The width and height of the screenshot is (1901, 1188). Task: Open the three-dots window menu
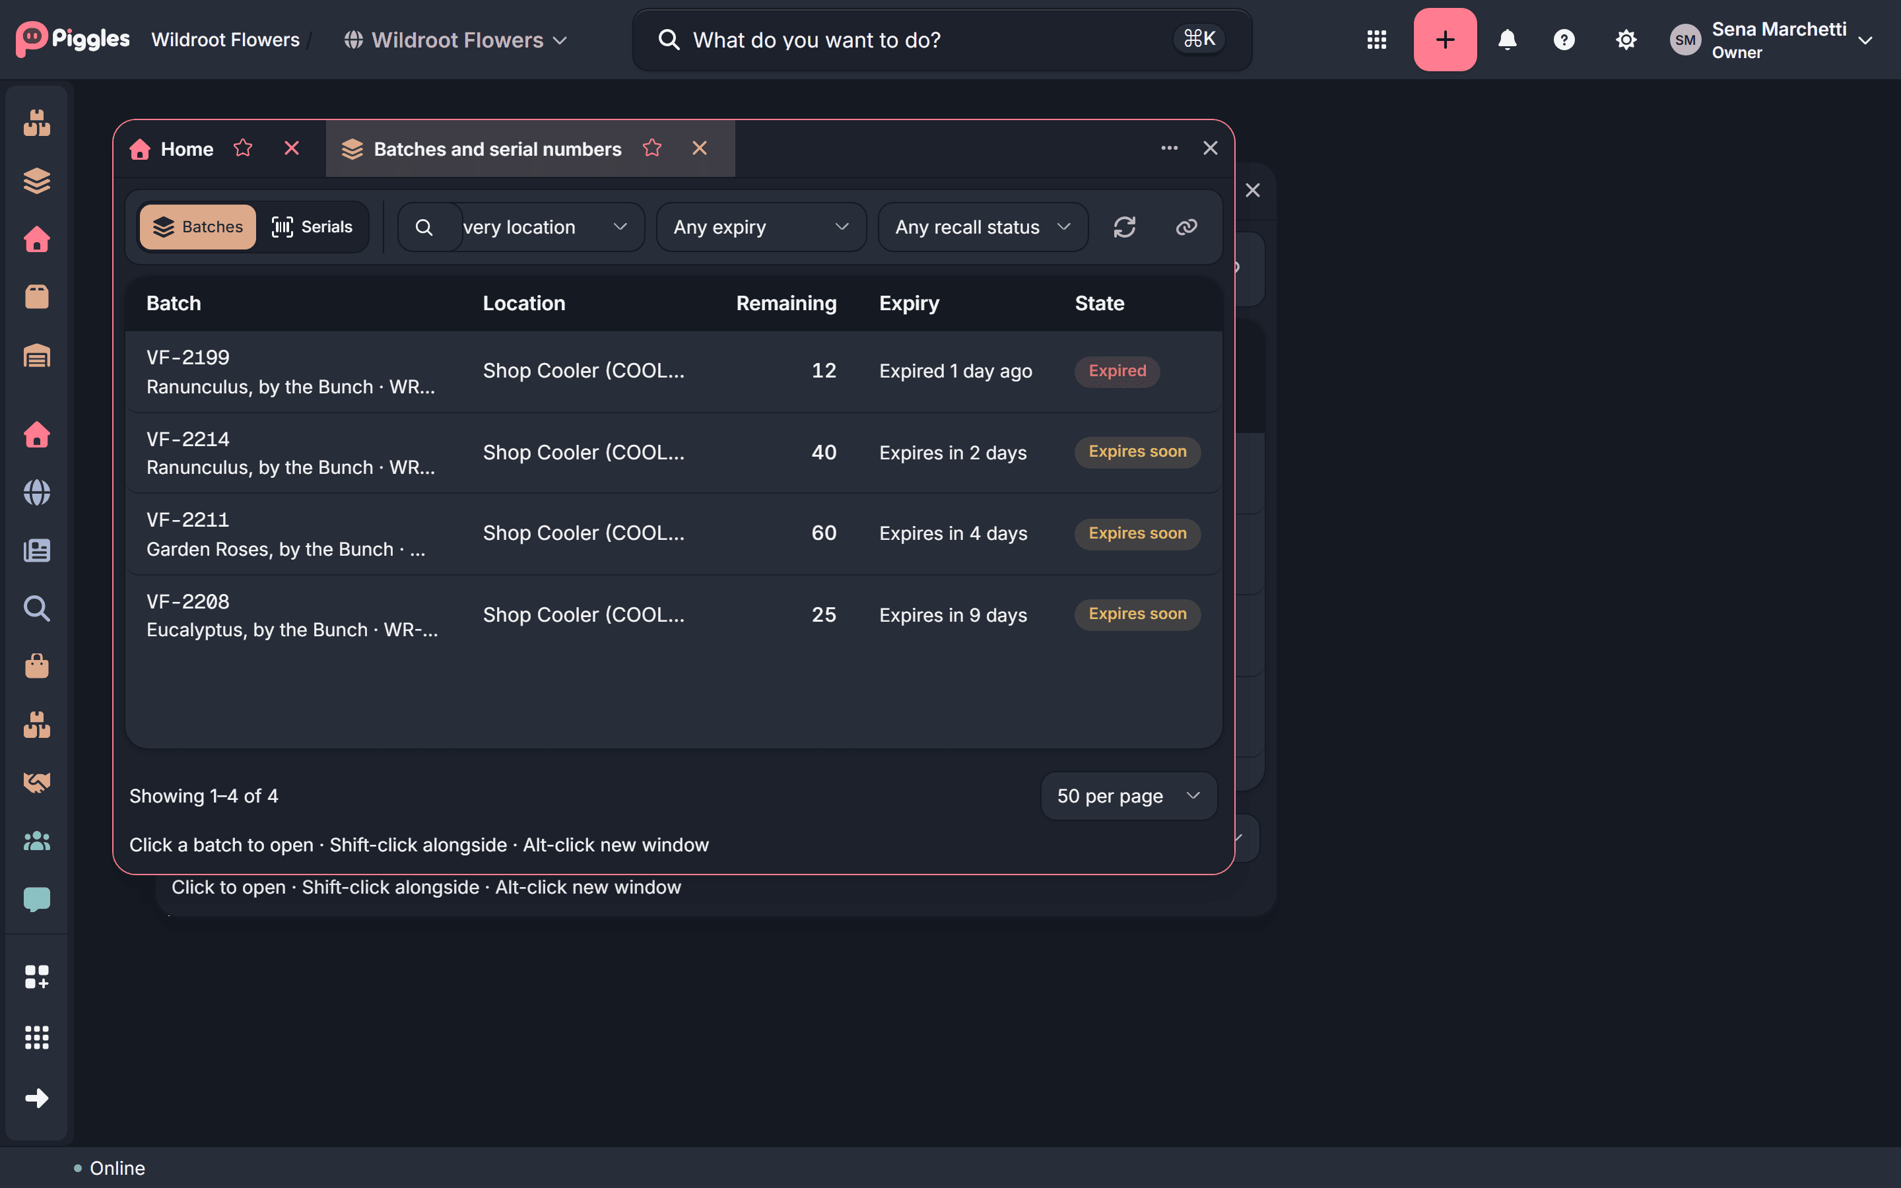tap(1169, 148)
